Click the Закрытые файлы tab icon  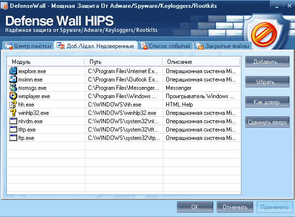click(200, 46)
